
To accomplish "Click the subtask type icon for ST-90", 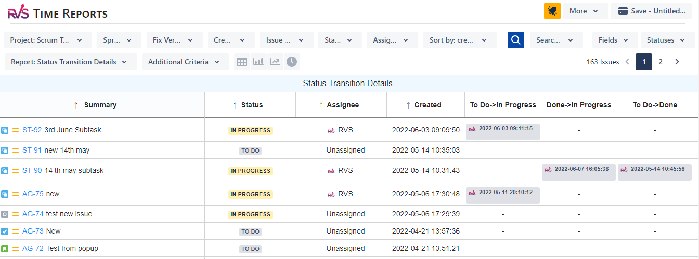I will click(x=5, y=171).
